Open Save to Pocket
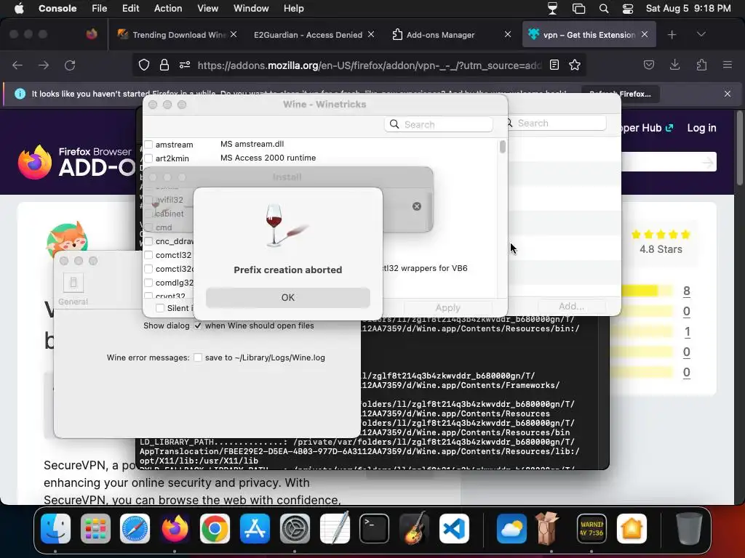This screenshot has height=558, width=745. pyautogui.click(x=648, y=65)
